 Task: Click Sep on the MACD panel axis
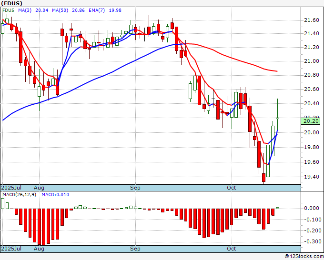tap(135, 249)
